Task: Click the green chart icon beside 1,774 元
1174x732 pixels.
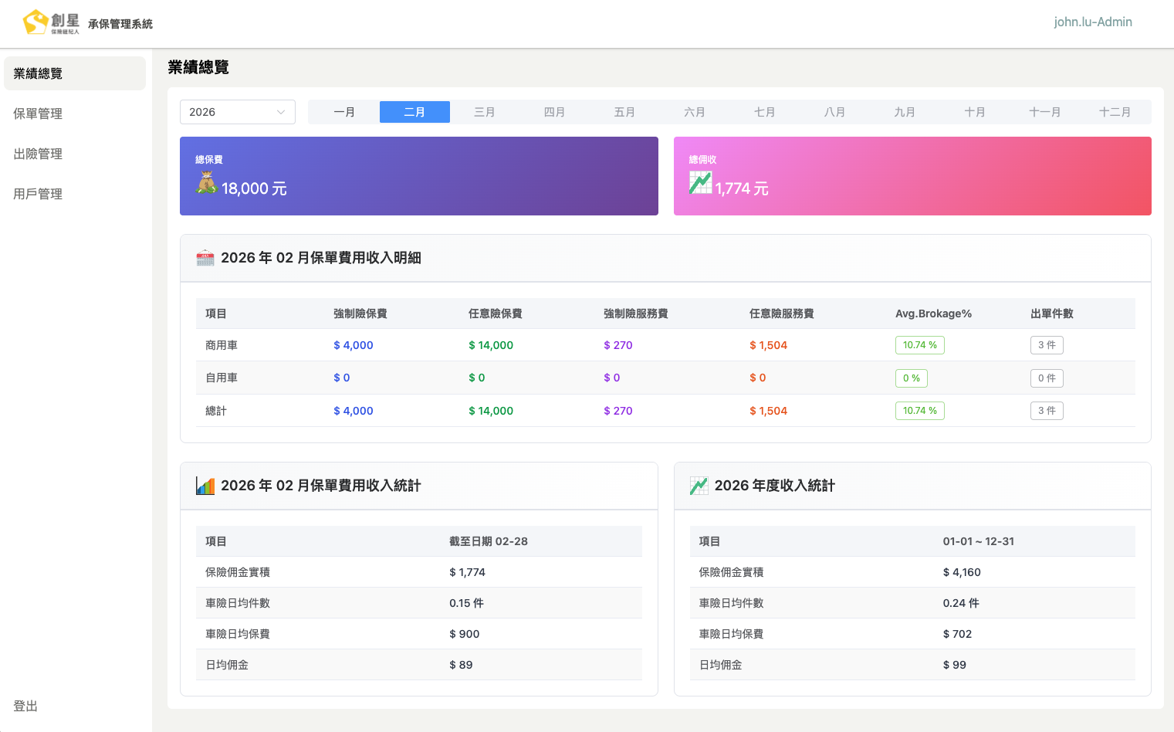Action: (701, 182)
